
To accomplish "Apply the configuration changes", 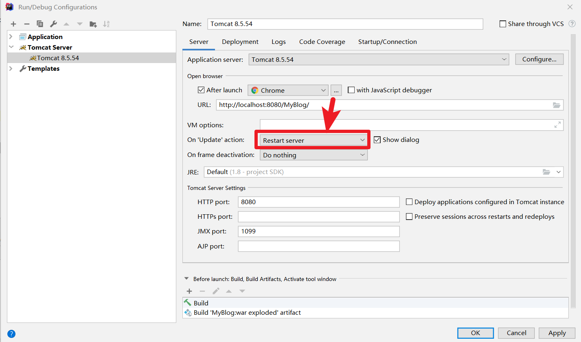I will click(x=557, y=333).
